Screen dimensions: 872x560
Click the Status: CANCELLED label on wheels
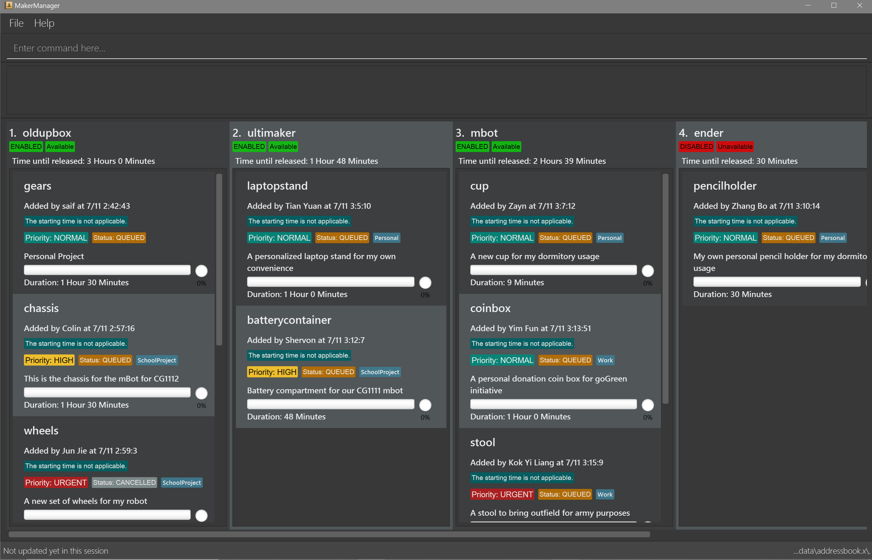(124, 483)
